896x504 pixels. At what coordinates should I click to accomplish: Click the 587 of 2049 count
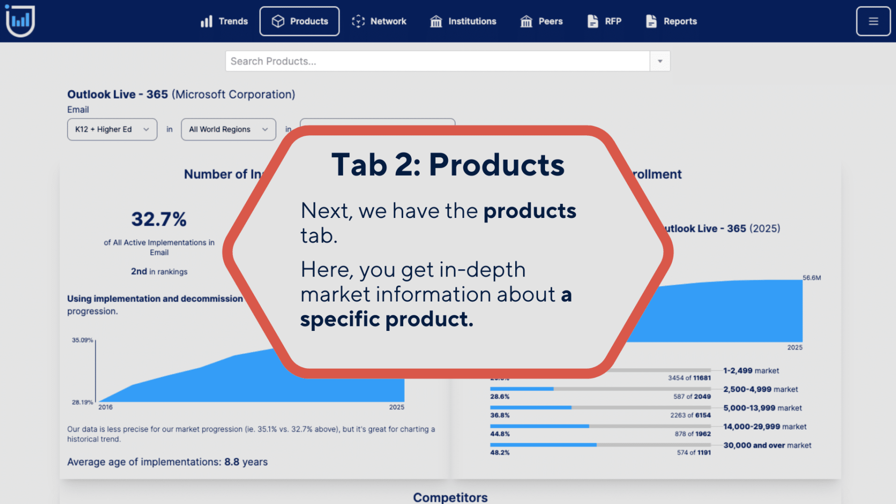(x=692, y=397)
